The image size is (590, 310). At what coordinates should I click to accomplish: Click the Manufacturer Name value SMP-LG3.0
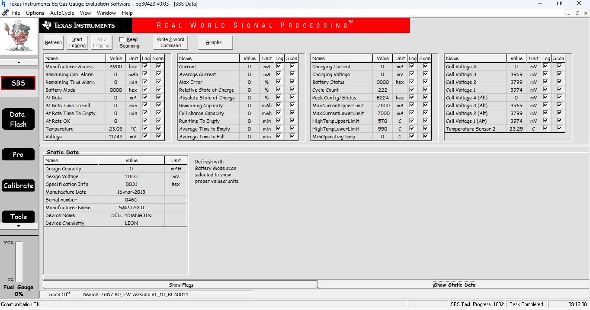pyautogui.click(x=131, y=208)
